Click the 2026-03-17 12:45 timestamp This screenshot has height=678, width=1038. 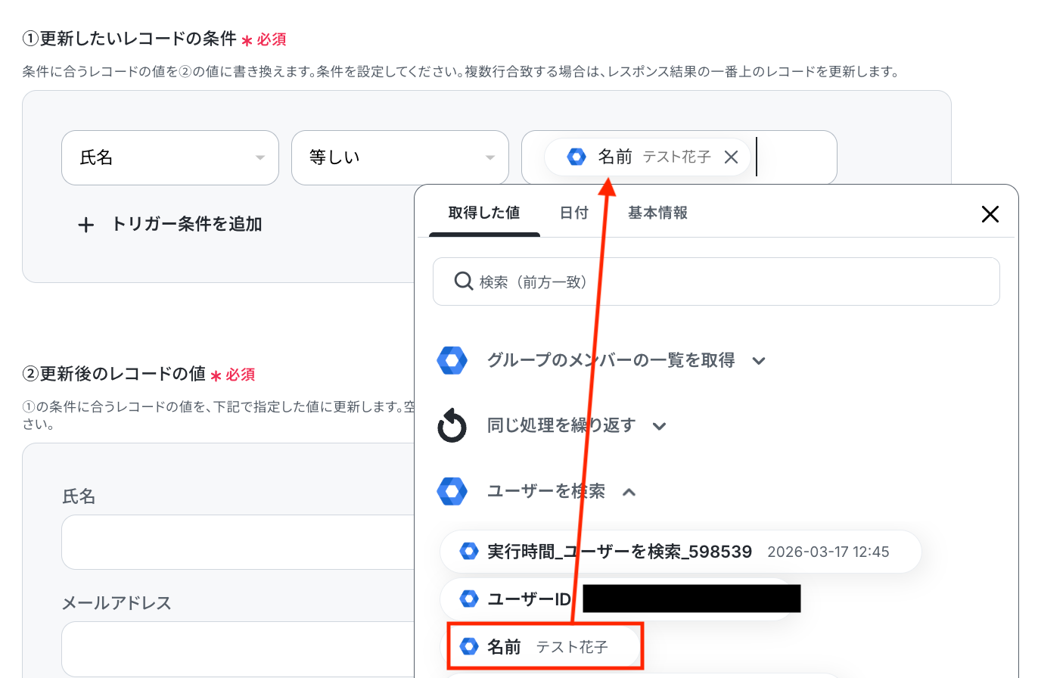coord(828,552)
